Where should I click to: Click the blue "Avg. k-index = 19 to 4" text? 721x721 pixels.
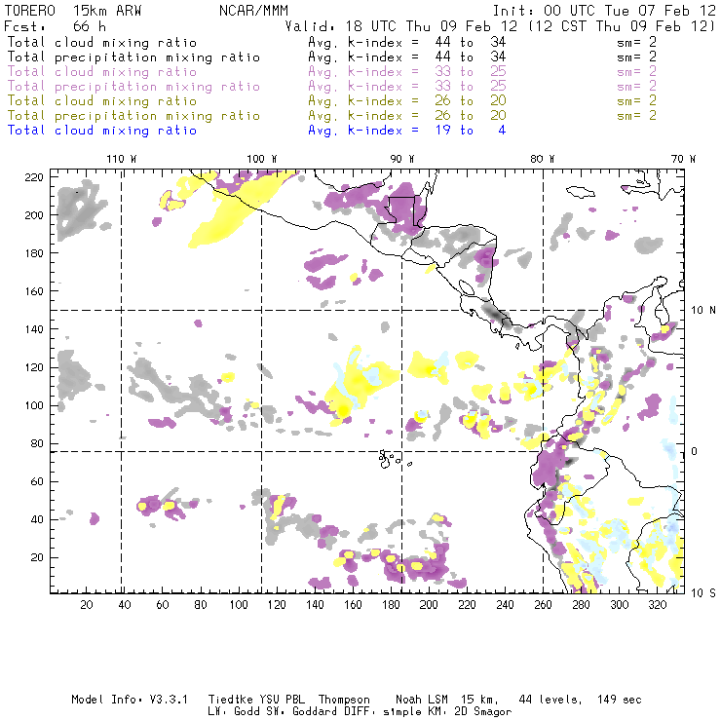(x=407, y=131)
